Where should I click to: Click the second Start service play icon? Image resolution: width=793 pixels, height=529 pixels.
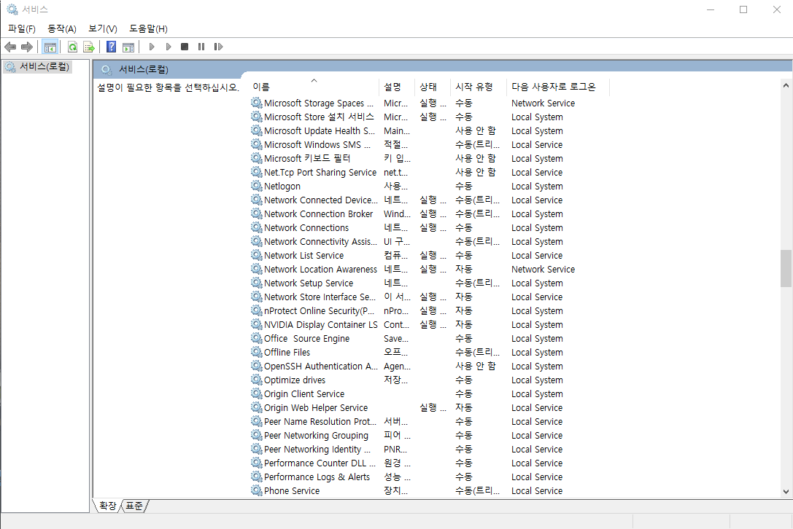coord(169,47)
